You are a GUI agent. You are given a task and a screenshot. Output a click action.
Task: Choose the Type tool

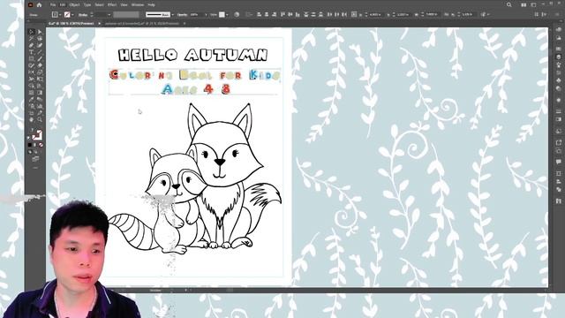[32, 52]
